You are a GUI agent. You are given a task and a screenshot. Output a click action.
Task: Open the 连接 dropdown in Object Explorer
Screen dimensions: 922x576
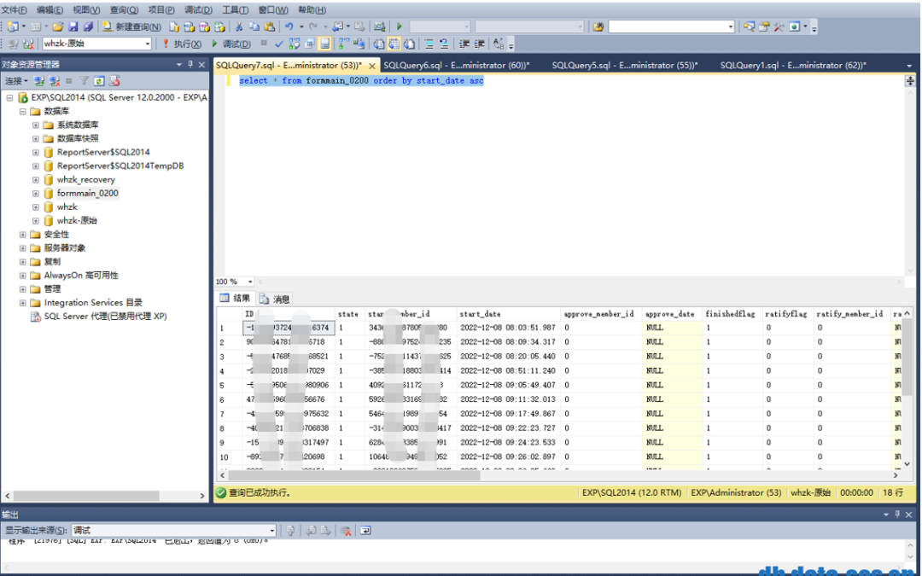[x=16, y=81]
